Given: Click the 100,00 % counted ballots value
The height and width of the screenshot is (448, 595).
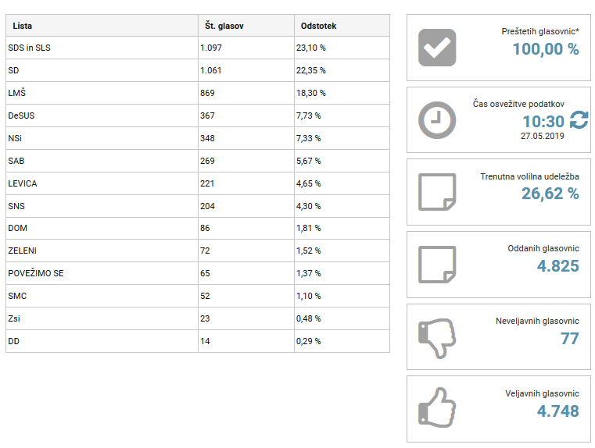Looking at the screenshot, I should (x=546, y=49).
